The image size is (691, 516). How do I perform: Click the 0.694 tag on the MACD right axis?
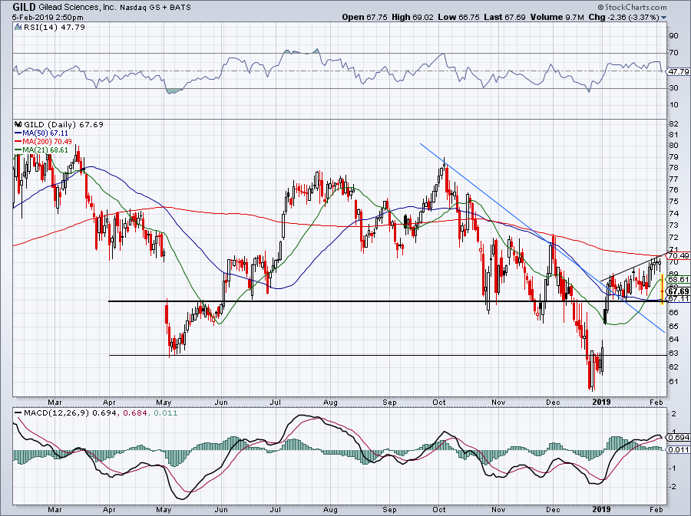point(678,437)
